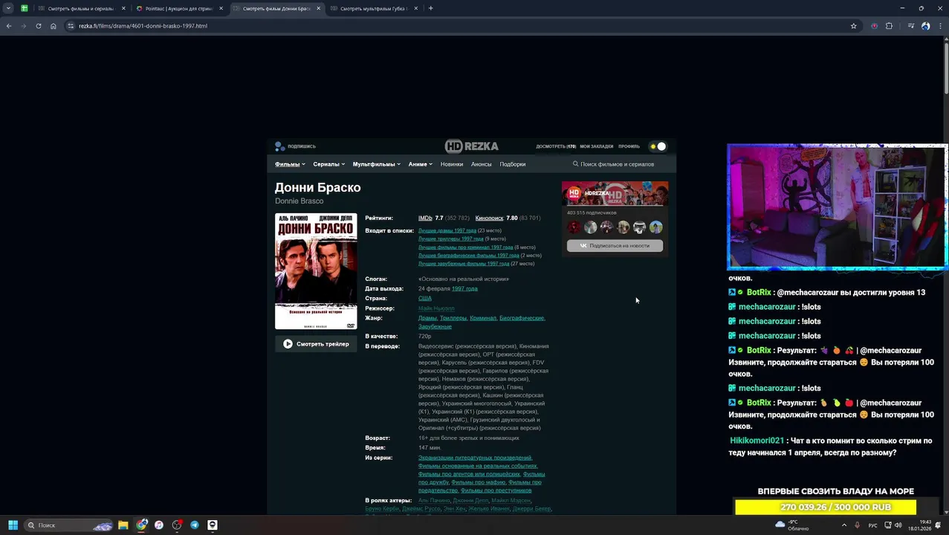
Task: Open 'Мои закладки' page
Action: [597, 146]
